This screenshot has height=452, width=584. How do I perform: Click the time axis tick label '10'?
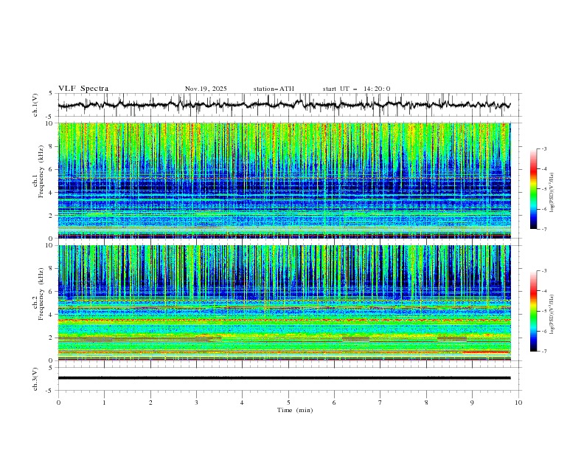pyautogui.click(x=518, y=403)
